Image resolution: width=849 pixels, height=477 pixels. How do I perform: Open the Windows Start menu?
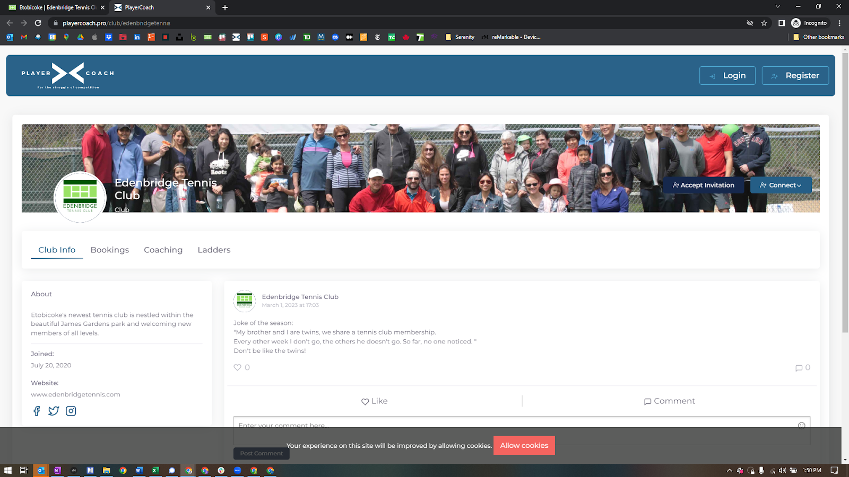tap(7, 470)
